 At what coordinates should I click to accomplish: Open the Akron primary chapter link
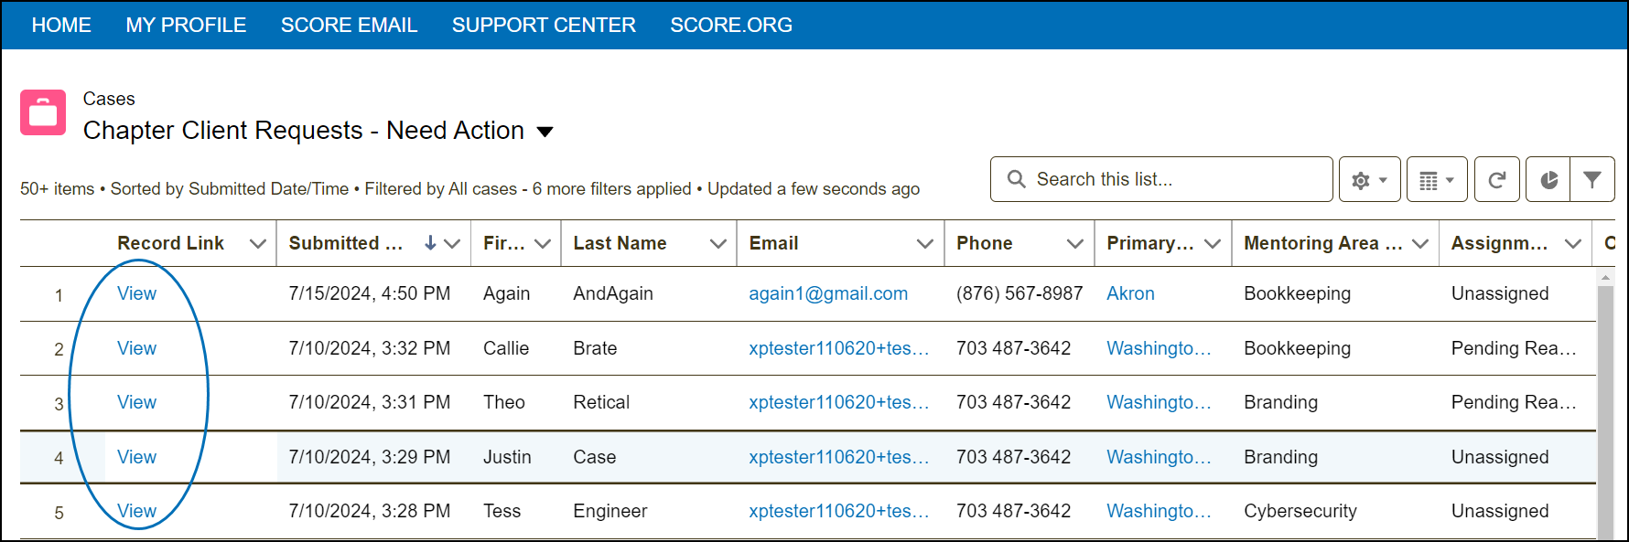(1130, 293)
